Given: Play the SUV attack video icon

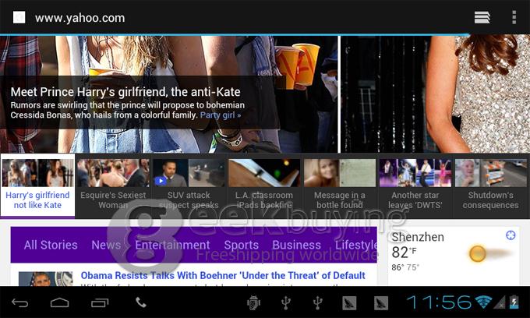Looking at the screenshot, I should click(x=161, y=181).
